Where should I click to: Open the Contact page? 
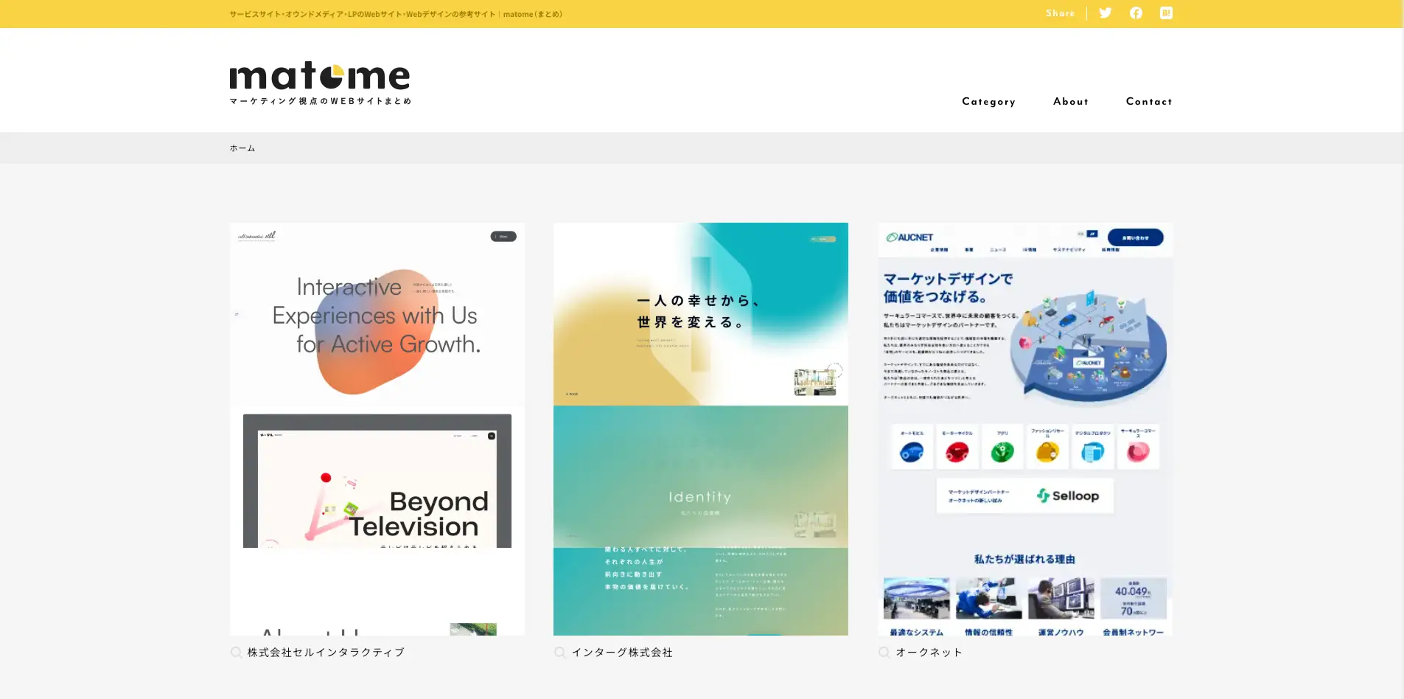pos(1149,102)
